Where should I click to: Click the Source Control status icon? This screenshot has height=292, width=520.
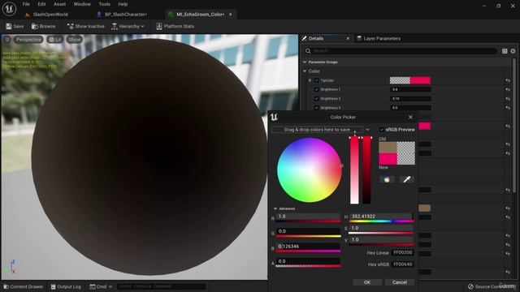[470, 286]
